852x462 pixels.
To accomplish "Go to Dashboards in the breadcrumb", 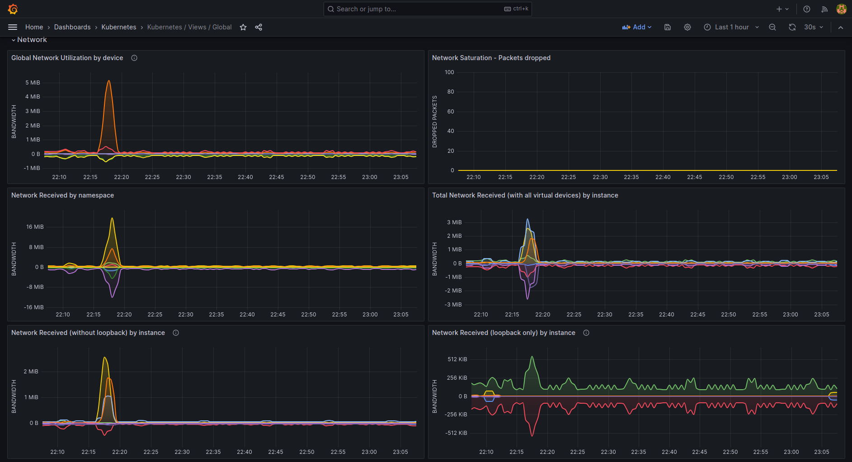I will (x=72, y=27).
